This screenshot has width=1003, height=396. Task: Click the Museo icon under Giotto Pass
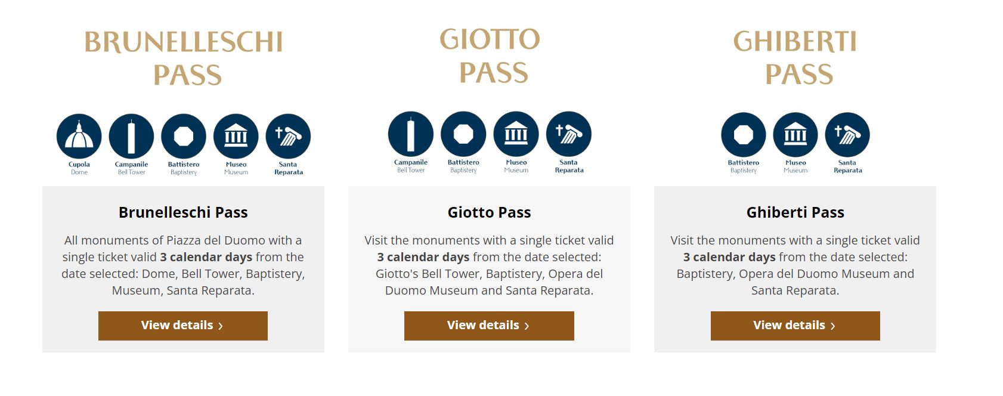[x=516, y=134]
